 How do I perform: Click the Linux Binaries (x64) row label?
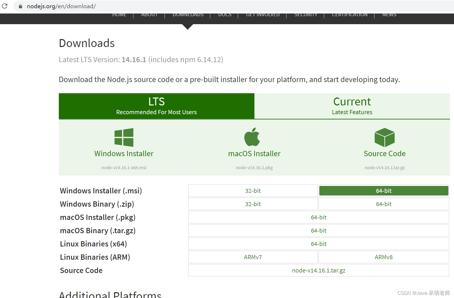[93, 244]
